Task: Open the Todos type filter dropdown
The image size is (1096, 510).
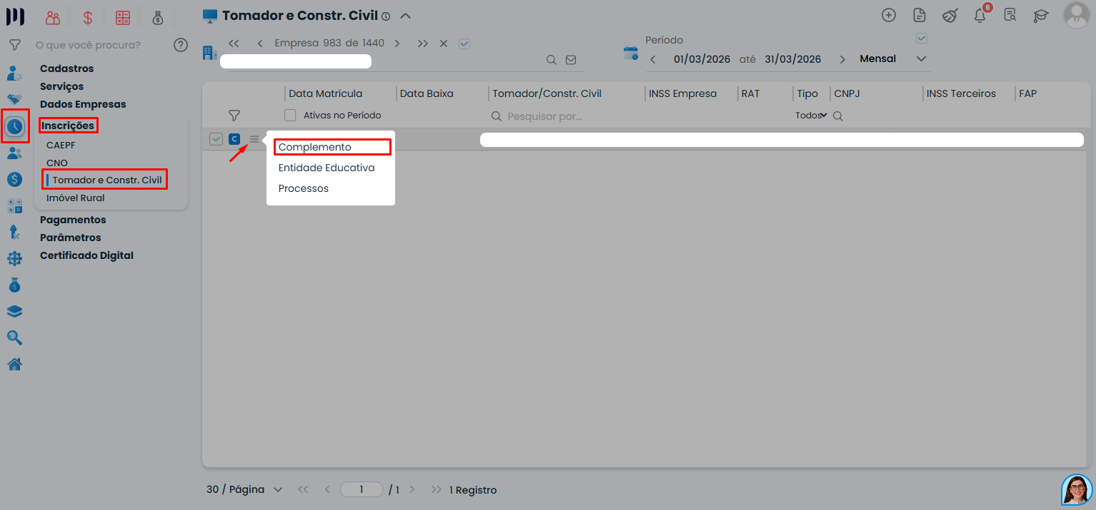Action: (x=811, y=116)
